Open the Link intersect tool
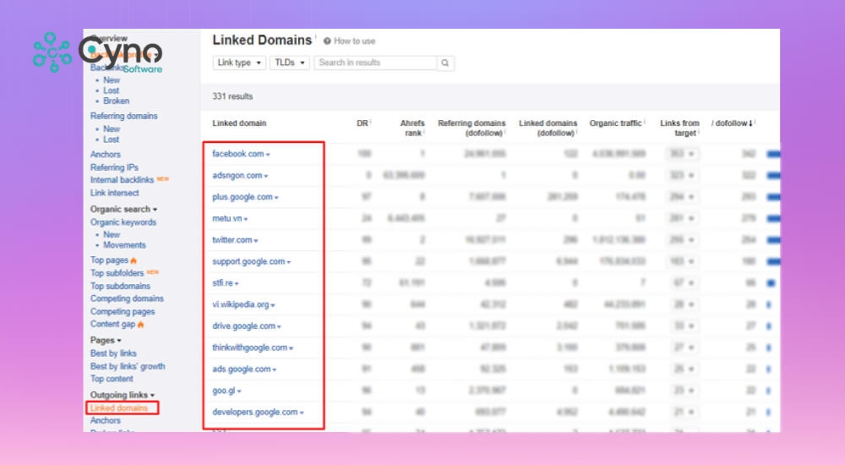This screenshot has height=465, width=845. pos(114,193)
